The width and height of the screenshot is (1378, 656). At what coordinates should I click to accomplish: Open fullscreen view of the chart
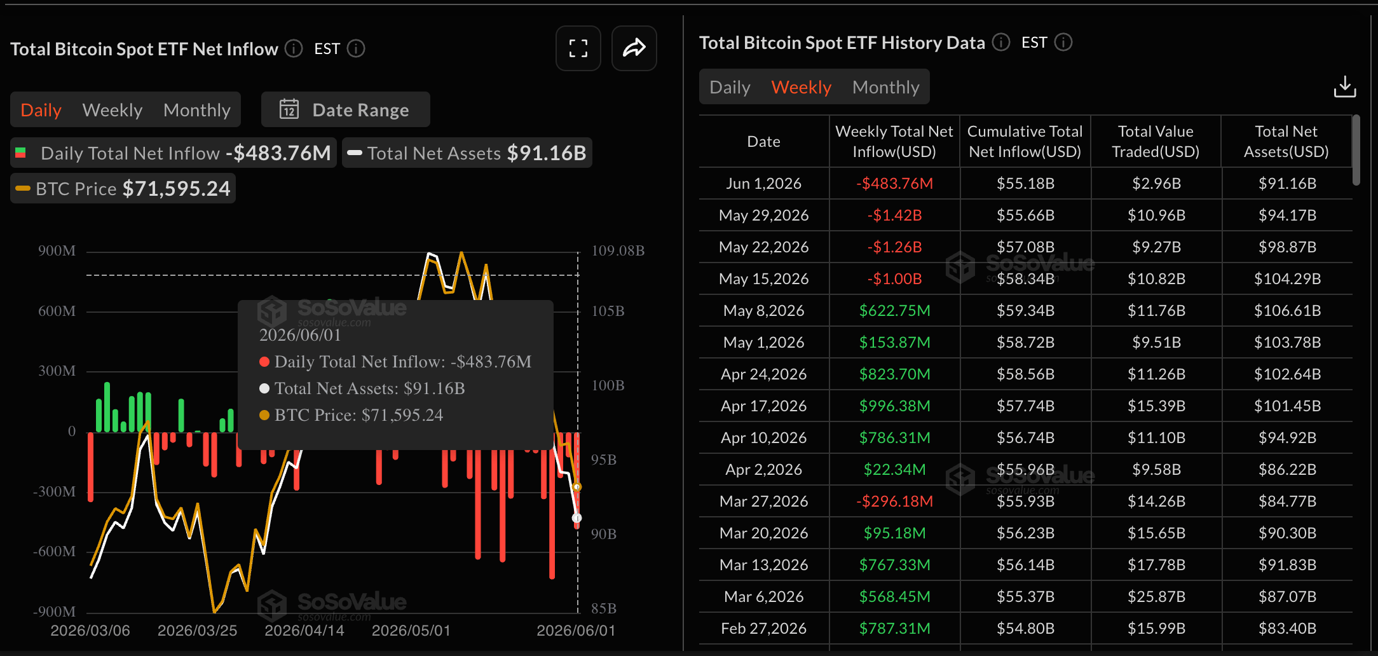pyautogui.click(x=578, y=48)
